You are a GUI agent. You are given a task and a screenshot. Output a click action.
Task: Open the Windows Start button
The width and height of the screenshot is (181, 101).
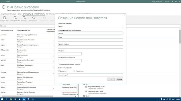tap(2, 99)
